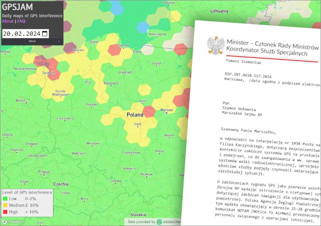Click the Łódź city label

pos(138,124)
